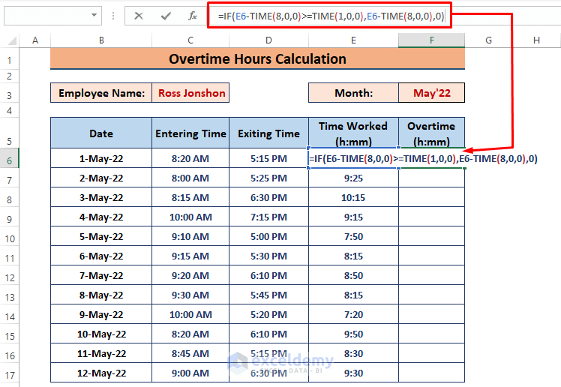
Task: Select the 10:15 time worked cell
Action: [x=353, y=197]
